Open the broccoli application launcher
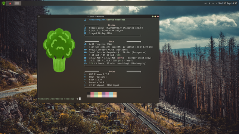The width and height of the screenshot is (239, 134). 4,3
